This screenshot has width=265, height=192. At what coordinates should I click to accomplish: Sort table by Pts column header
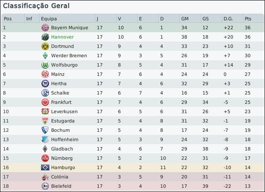[x=247, y=19]
